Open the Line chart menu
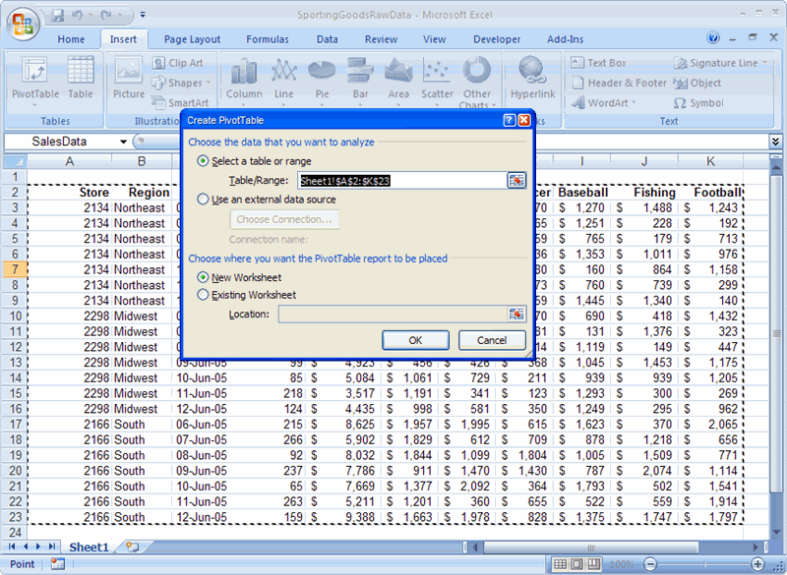The width and height of the screenshot is (787, 575). pyautogui.click(x=283, y=81)
